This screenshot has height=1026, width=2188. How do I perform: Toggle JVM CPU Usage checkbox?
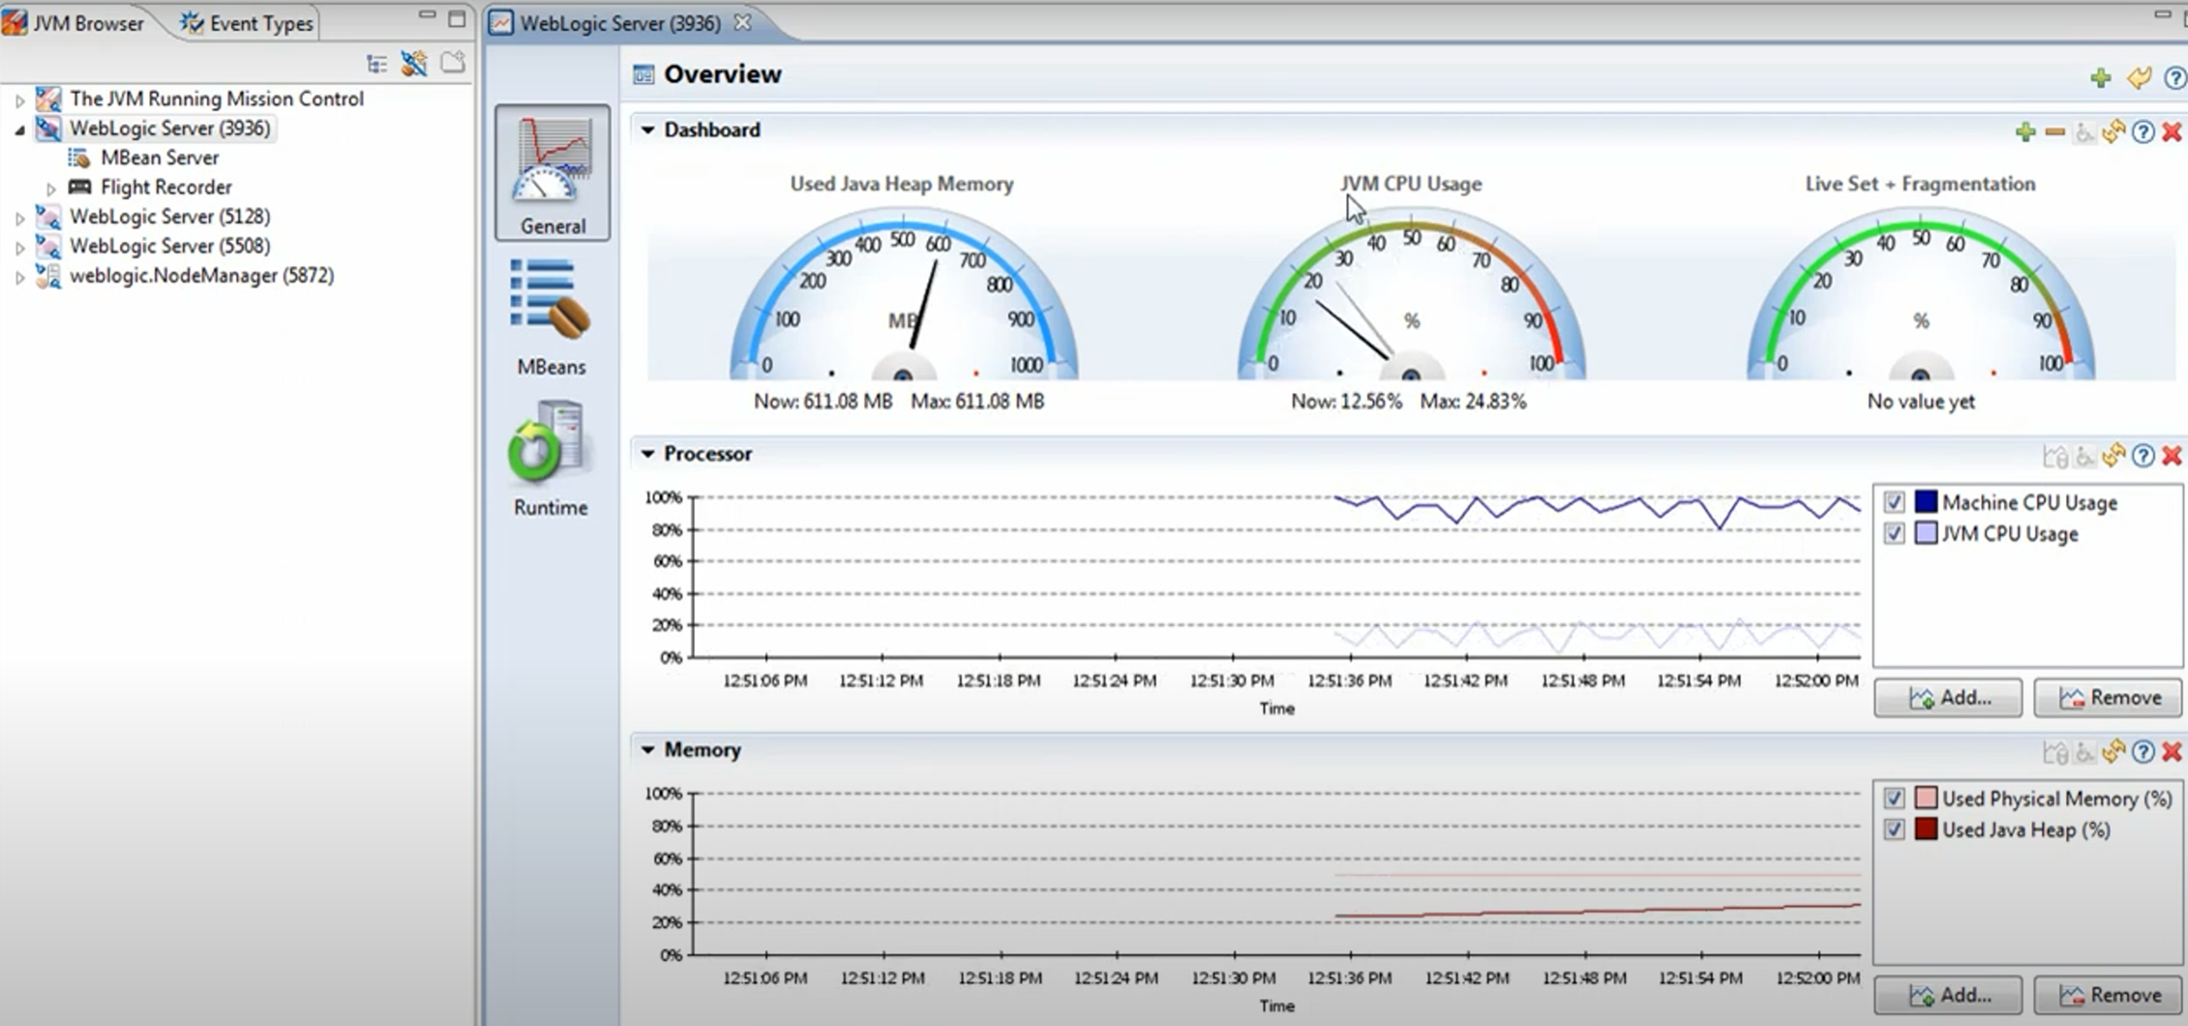click(1894, 533)
